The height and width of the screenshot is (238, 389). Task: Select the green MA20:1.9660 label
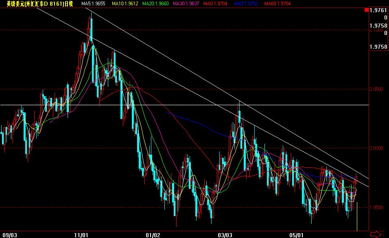[155, 4]
